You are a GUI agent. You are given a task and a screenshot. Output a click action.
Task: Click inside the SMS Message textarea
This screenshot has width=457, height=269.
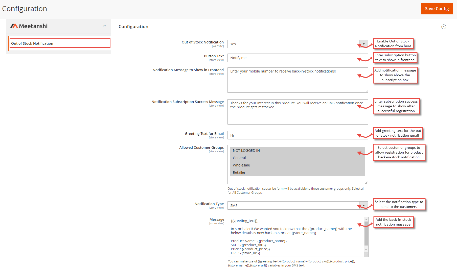[x=296, y=237]
